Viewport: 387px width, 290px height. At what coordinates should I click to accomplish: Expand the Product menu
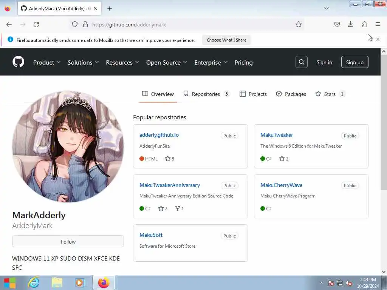coord(47,62)
